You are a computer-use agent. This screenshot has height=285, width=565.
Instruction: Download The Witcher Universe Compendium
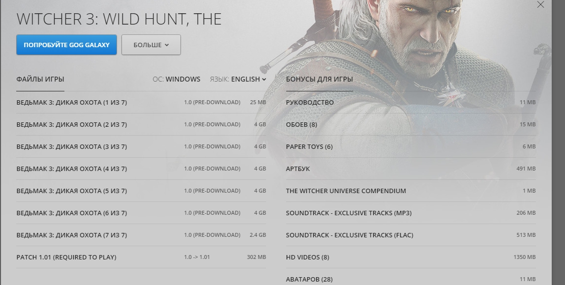coord(346,191)
